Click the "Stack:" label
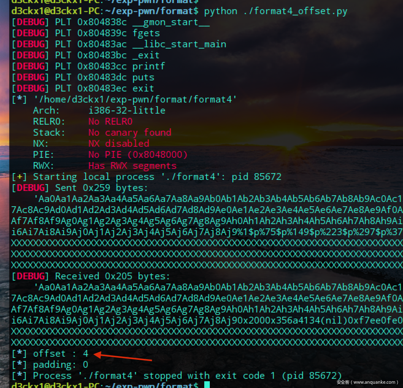The image size is (403, 388). click(x=49, y=133)
